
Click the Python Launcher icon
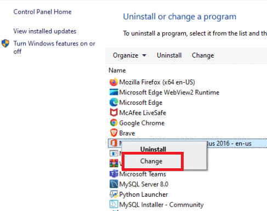tap(113, 194)
